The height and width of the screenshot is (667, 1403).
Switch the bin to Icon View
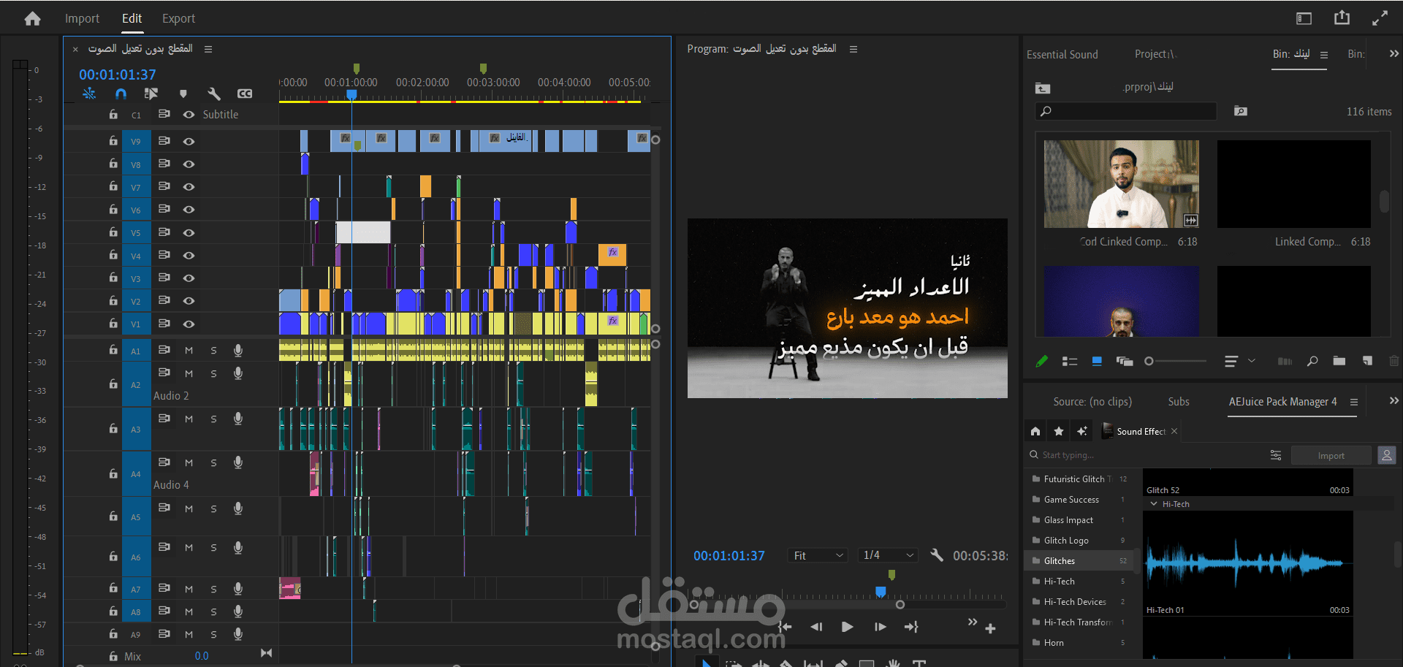pos(1097,361)
